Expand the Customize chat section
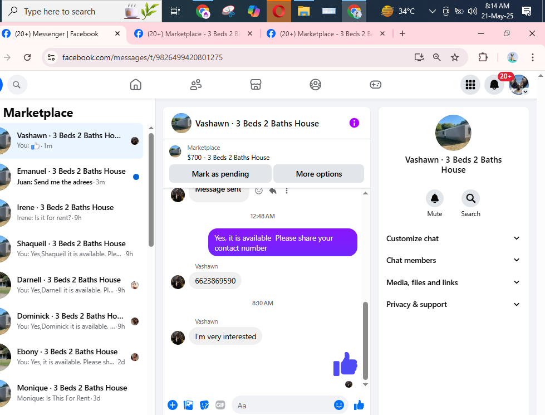Screen dimensions: 545x415 pyautogui.click(x=453, y=238)
